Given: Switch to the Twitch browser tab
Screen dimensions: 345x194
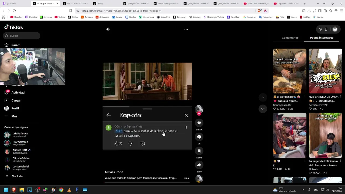Looking at the screenshot, I should click(x=15, y=4).
